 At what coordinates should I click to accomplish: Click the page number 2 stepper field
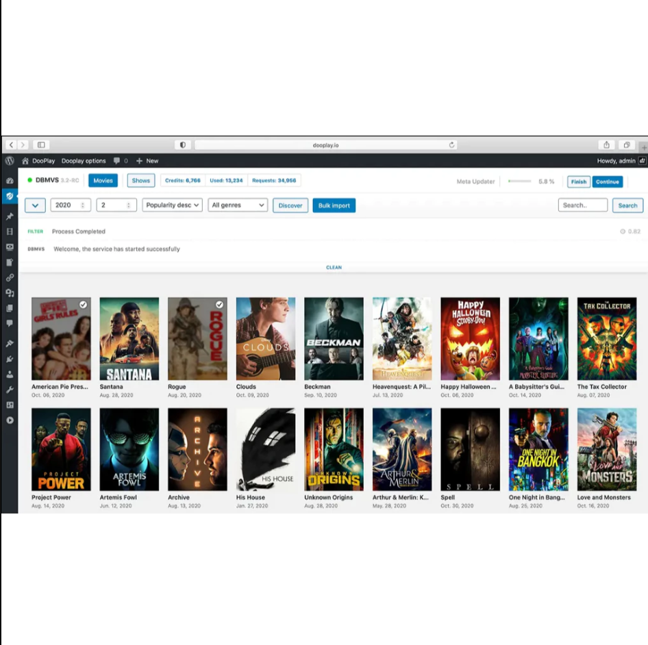tap(116, 205)
